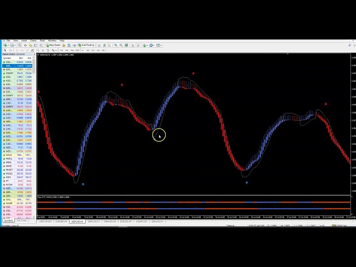Switch to the USDCAD,H1 chart tab
The height and width of the screenshot is (267, 356).
(77, 221)
